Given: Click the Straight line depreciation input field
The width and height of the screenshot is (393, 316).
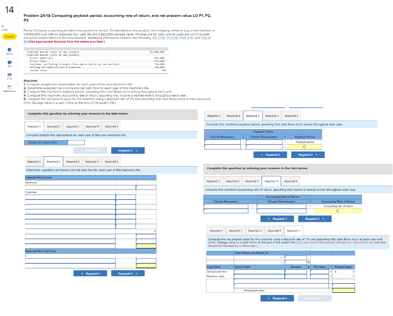Looking at the screenshot, I should 77,142.
